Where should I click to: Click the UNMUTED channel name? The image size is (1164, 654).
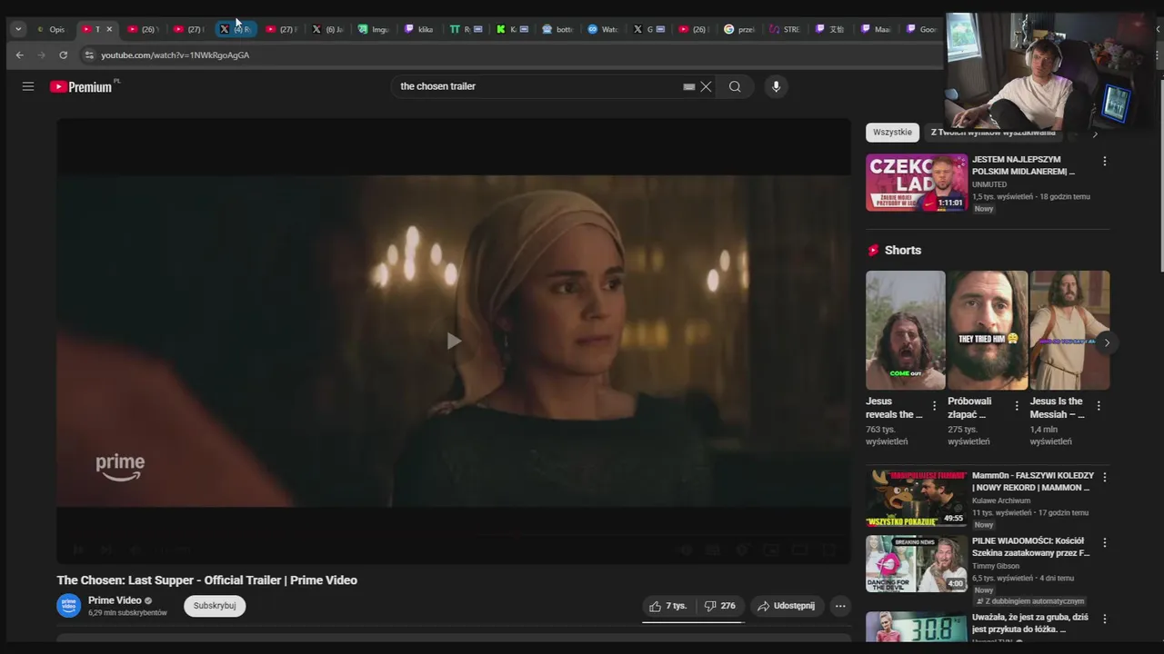(989, 184)
